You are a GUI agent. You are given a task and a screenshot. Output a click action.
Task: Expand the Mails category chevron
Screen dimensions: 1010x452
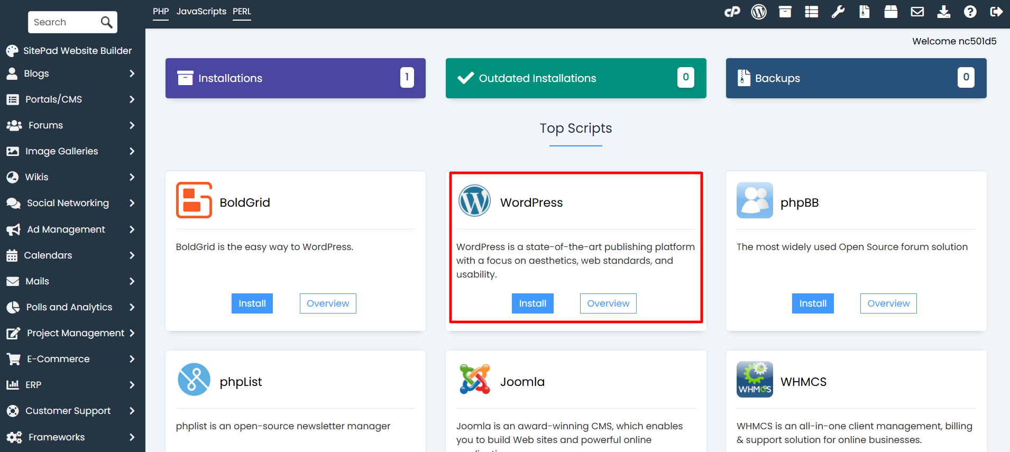[132, 281]
